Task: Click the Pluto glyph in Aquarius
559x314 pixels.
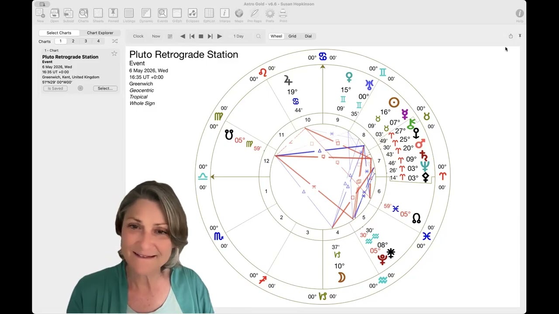Action: click(383, 259)
